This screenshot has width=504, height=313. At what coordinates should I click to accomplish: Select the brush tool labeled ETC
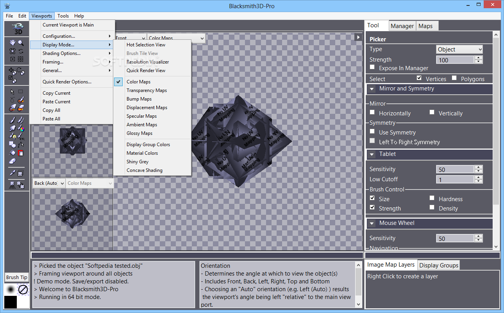(21, 136)
